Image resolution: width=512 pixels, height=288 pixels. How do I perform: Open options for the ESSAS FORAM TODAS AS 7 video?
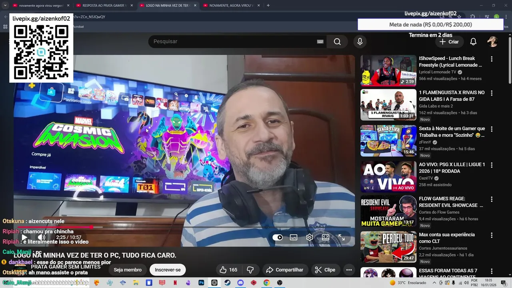pos(492,271)
